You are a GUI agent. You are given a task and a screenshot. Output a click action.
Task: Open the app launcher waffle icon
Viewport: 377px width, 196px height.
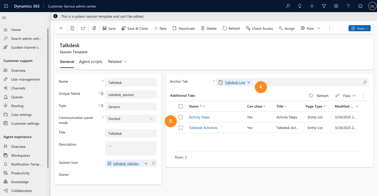(x=6, y=6)
